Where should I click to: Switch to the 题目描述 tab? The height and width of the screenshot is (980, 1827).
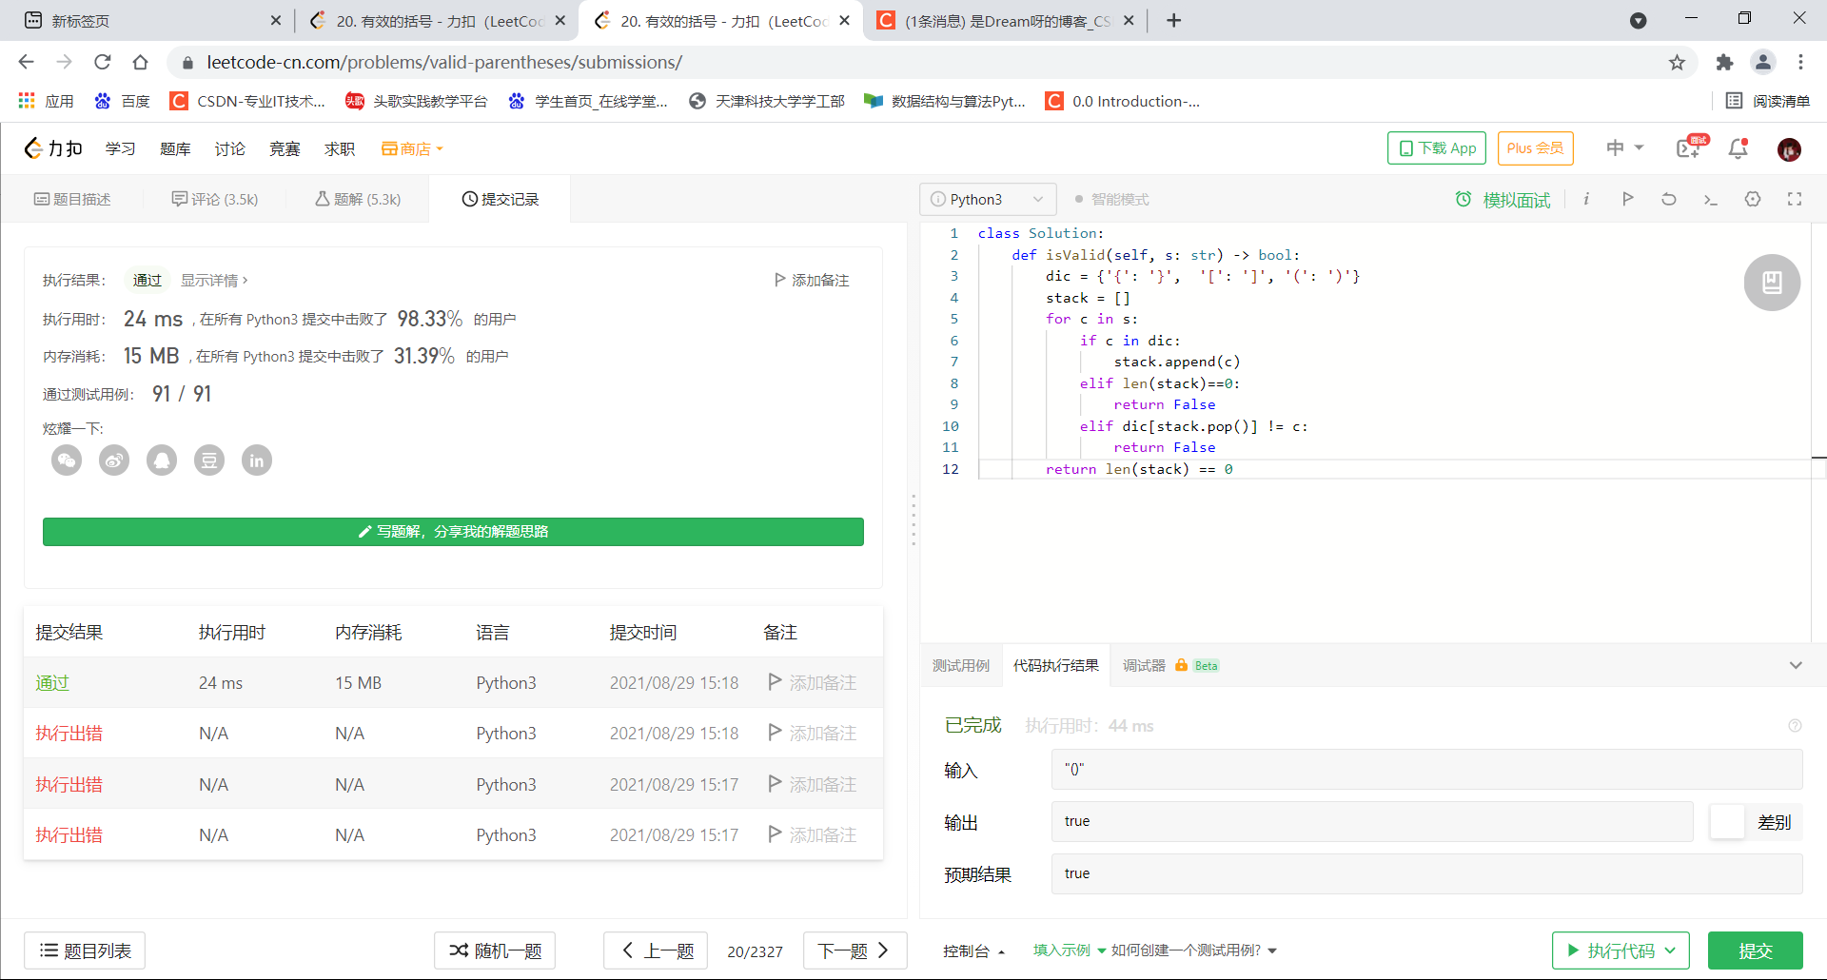[x=73, y=199]
